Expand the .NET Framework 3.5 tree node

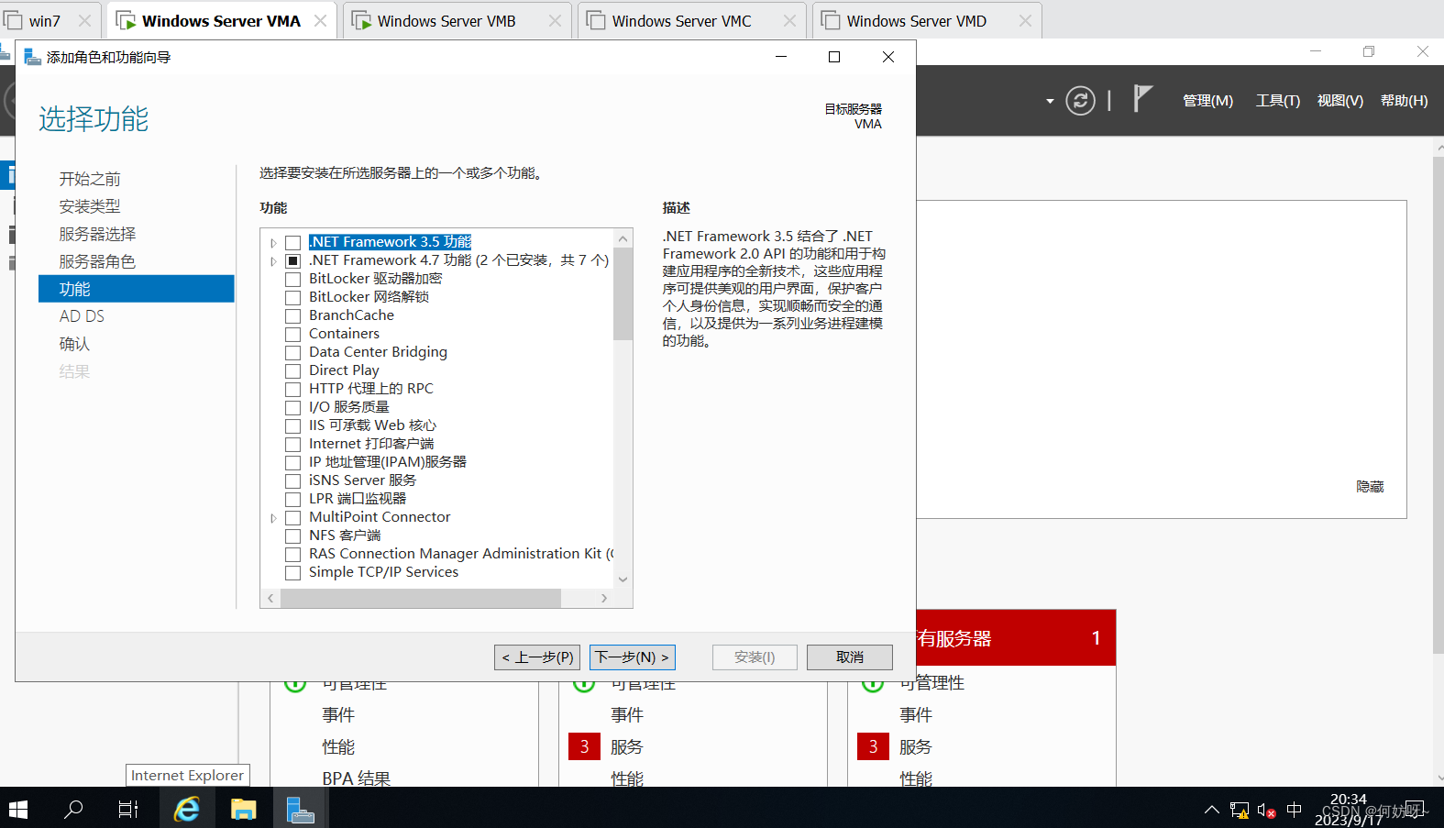pyautogui.click(x=273, y=243)
